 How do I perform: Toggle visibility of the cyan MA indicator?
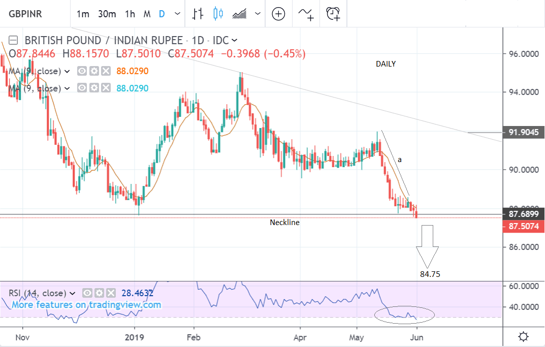pyautogui.click(x=82, y=87)
